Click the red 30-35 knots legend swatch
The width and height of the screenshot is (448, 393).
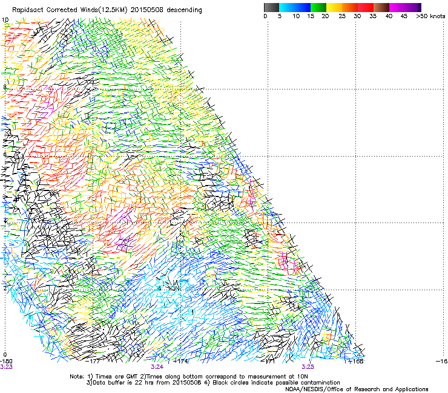(366, 7)
